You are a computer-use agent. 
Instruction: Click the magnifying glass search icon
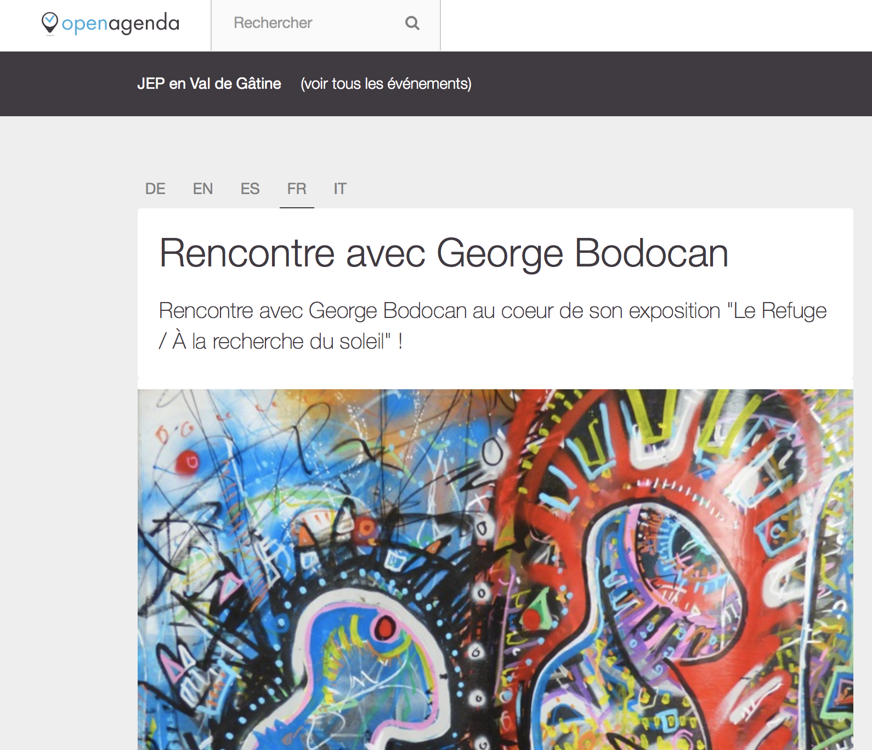412,23
